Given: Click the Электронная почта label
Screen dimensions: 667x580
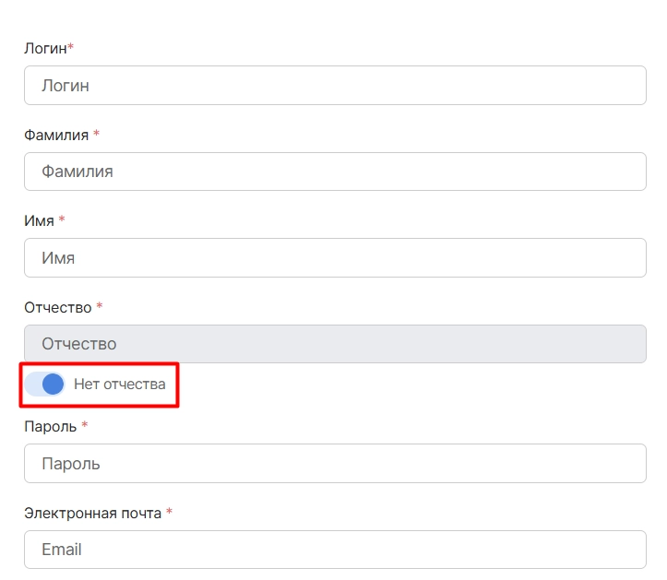Looking at the screenshot, I should [93, 514].
